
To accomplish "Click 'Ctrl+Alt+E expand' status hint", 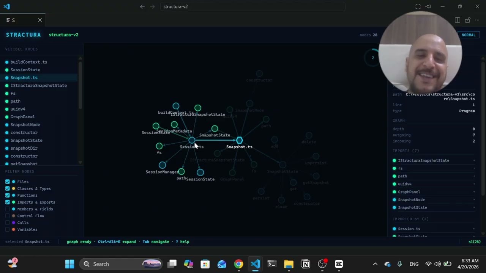I will coord(117,242).
